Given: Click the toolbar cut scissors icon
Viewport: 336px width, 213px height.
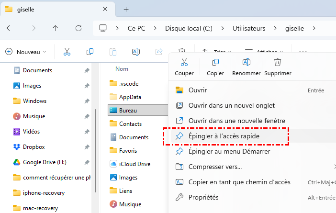Looking at the screenshot, I should tap(67, 52).
